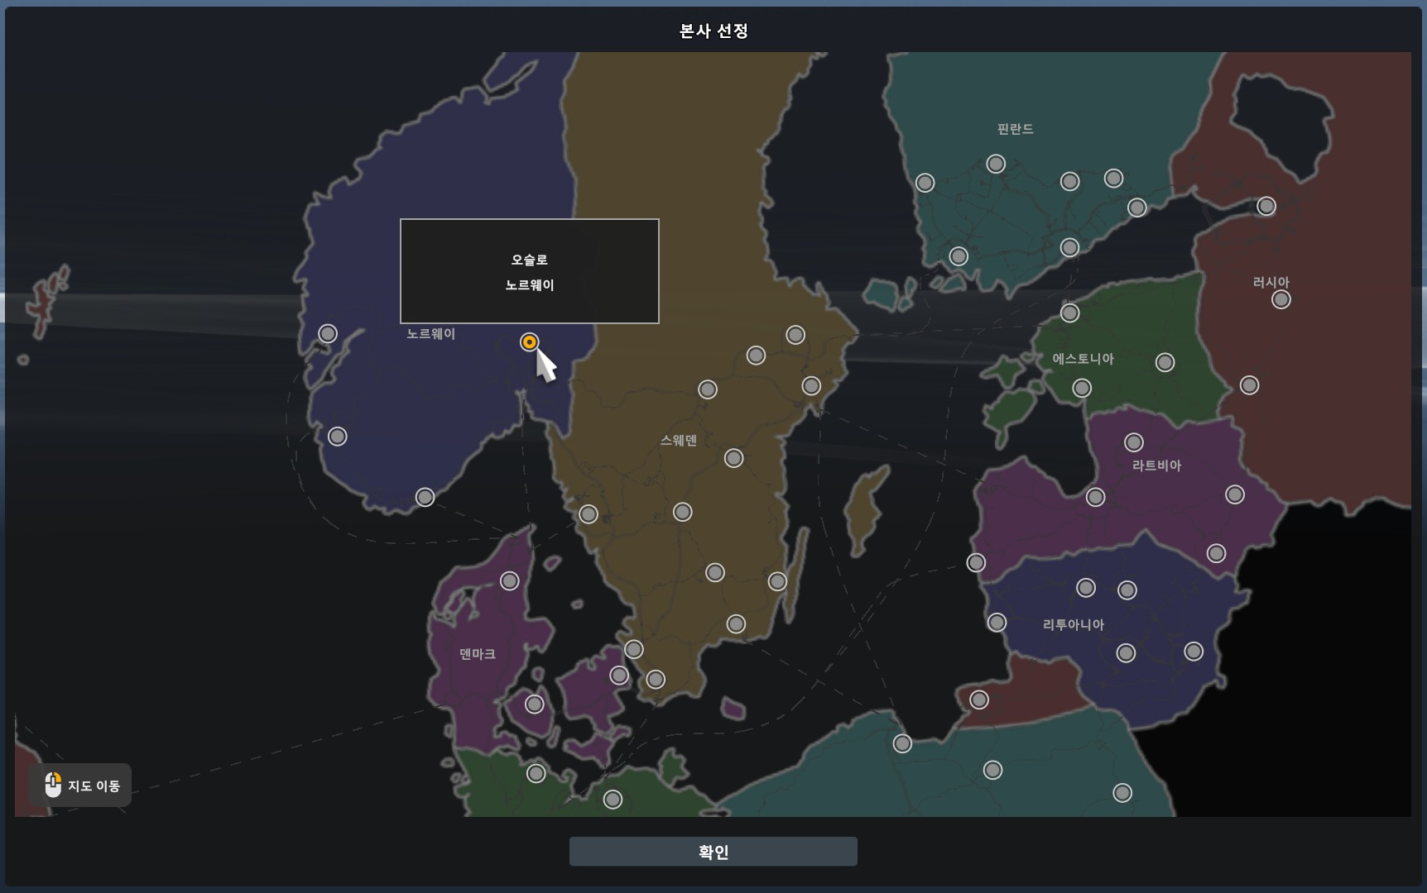This screenshot has width=1427, height=893.
Task: Select Sweden's southernmost city marker
Action: [656, 680]
